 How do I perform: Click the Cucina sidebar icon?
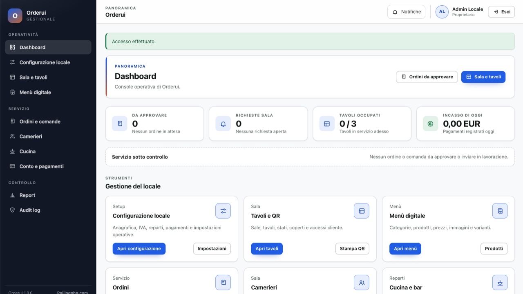pos(12,151)
